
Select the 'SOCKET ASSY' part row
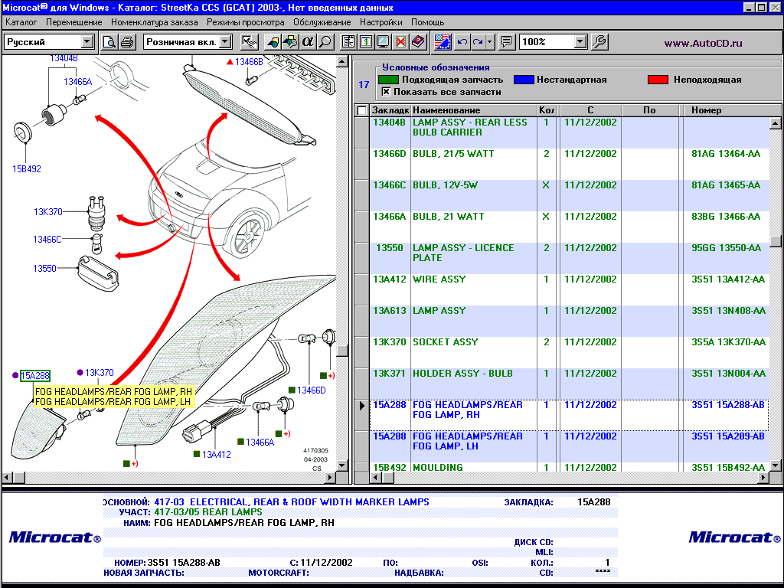(x=569, y=352)
